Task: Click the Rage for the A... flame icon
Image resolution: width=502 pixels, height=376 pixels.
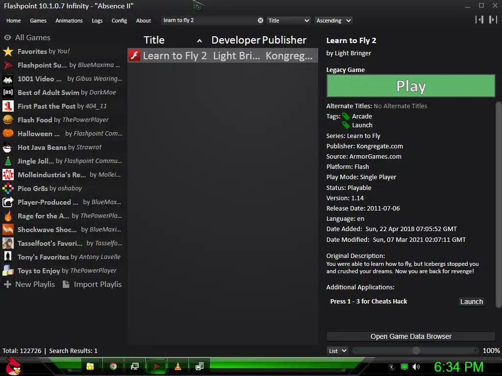Action: 8,216
